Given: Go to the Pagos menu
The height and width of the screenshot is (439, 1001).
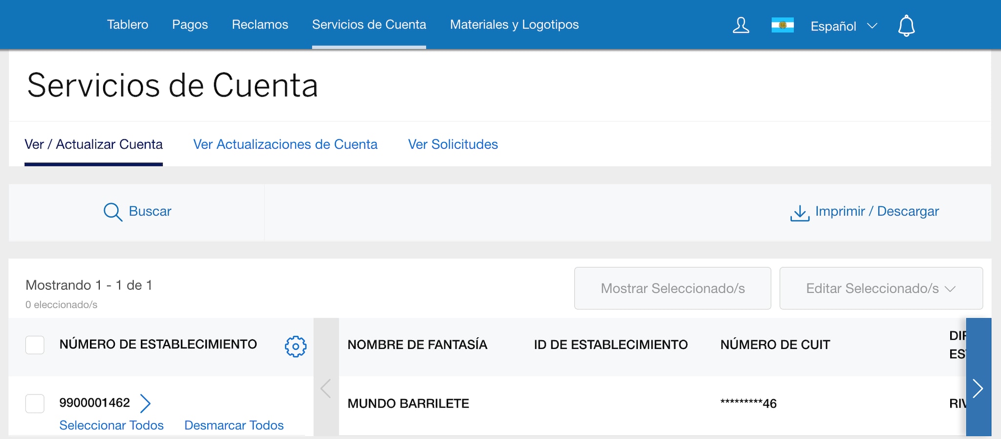Looking at the screenshot, I should coord(190,24).
